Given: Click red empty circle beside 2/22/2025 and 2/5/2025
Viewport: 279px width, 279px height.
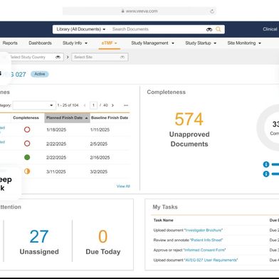Looking at the screenshot, I should [27, 144].
